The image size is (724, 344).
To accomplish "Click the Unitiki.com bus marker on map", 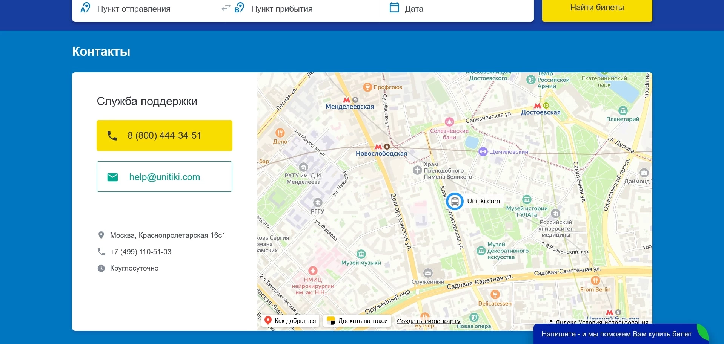I will [x=455, y=202].
